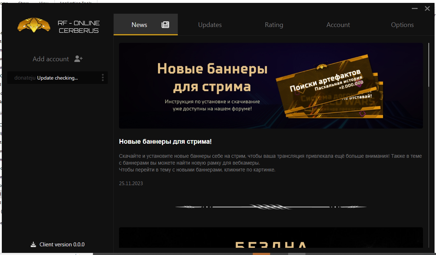This screenshot has height=255, width=436.
Task: Open the three-dot menu for donateju
Action: [x=103, y=78]
